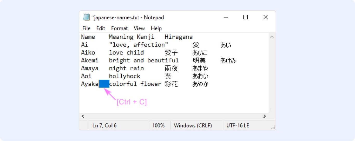Click the hiragana 'あまや'

pyautogui.click(x=200, y=68)
